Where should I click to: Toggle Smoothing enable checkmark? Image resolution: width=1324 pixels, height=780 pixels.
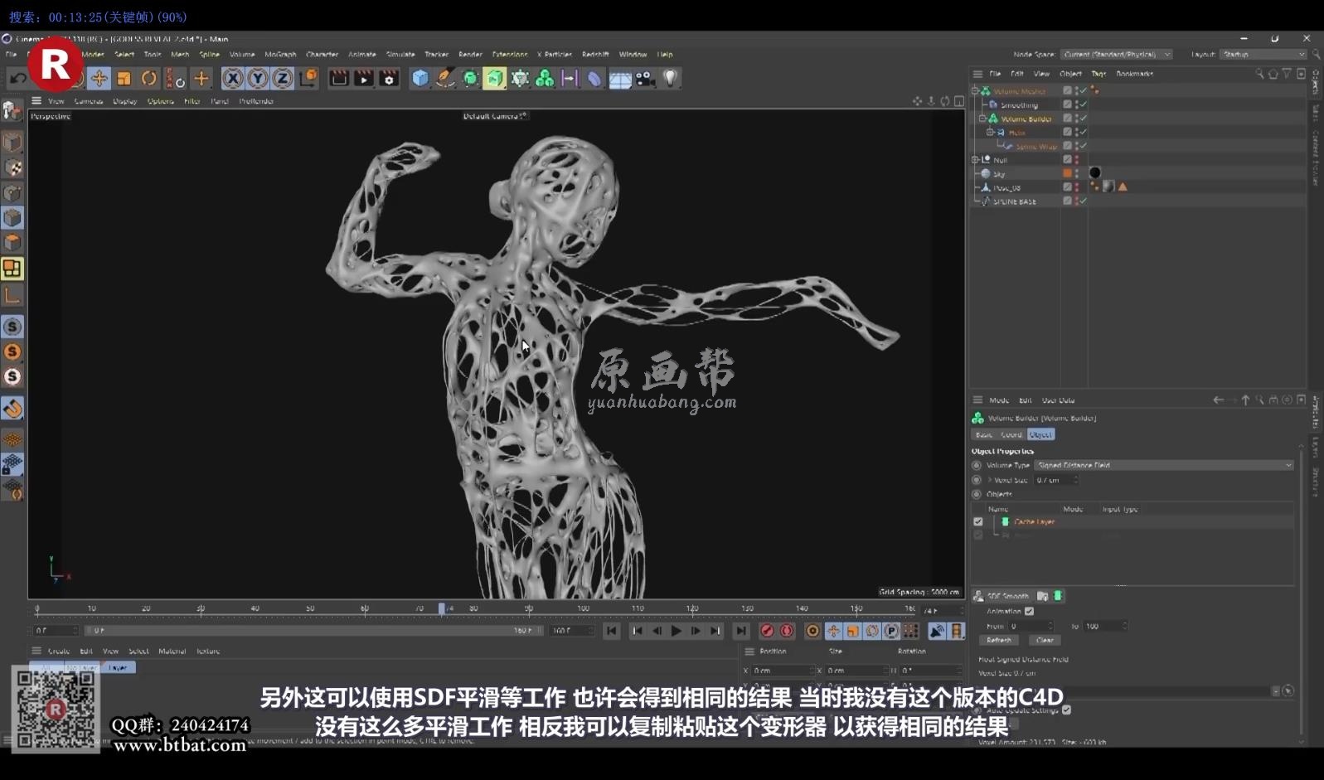1084,105
